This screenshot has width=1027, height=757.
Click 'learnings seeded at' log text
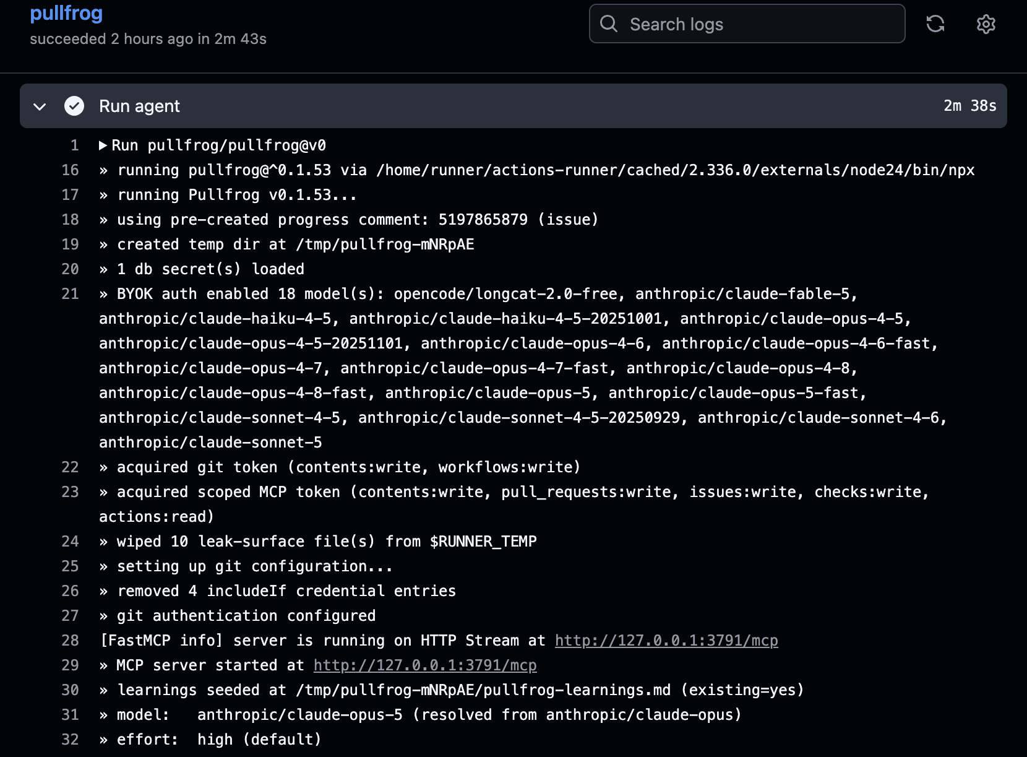click(202, 690)
